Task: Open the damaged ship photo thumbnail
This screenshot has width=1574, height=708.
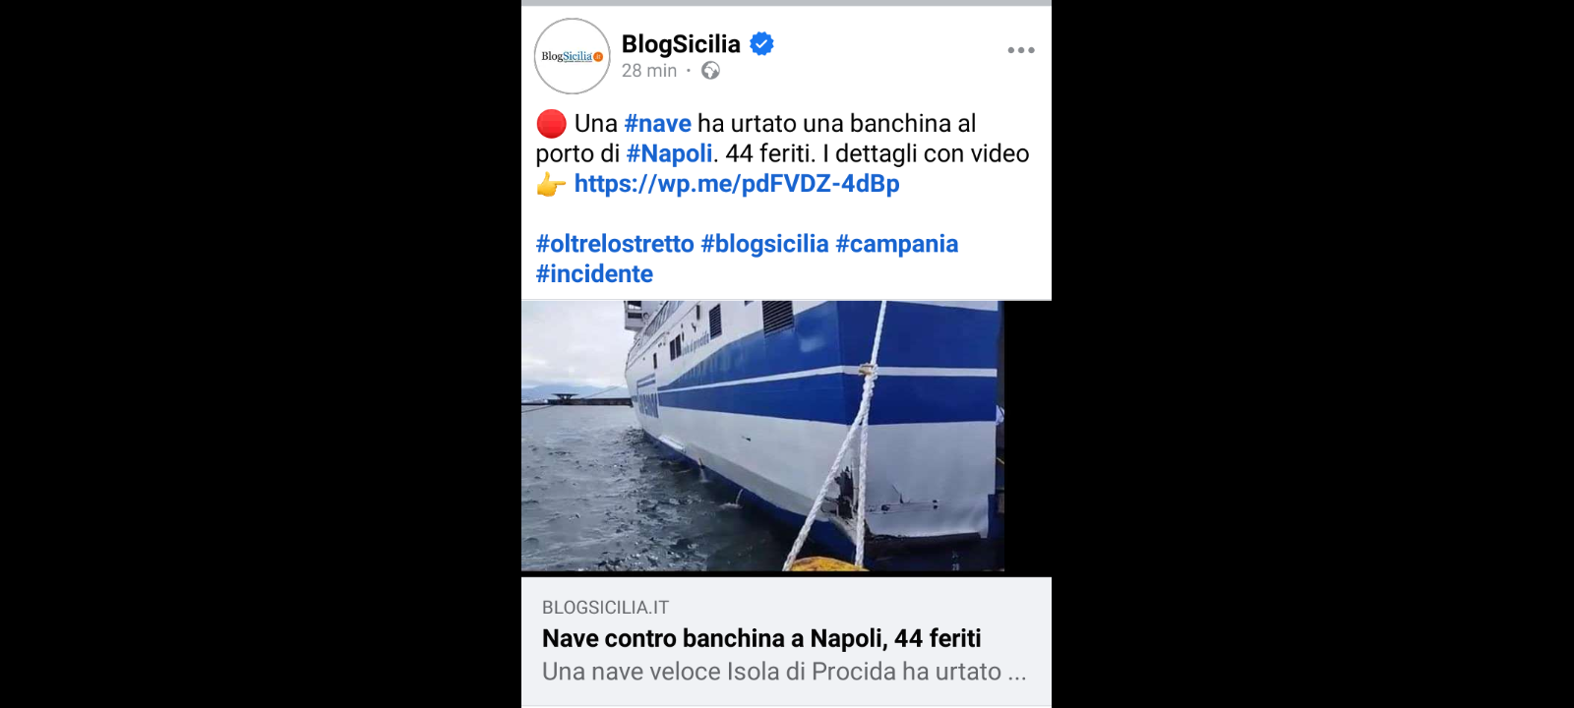Action: [x=762, y=436]
